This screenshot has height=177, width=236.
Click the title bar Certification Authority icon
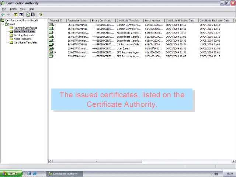3,3
